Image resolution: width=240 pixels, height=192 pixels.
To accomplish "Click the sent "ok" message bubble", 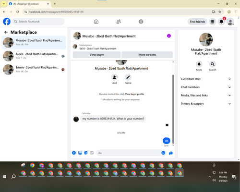I will (167, 141).
